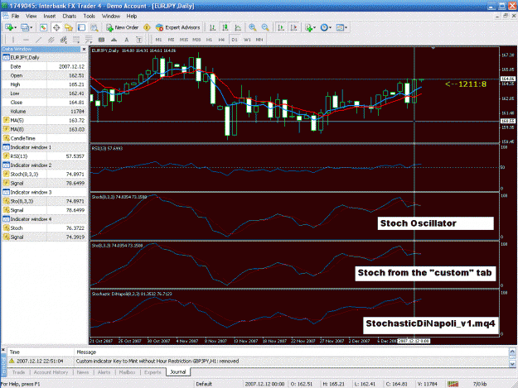The image size is (518, 388).
Task: Switch to the Trade tab in terminal
Action: coord(18,372)
